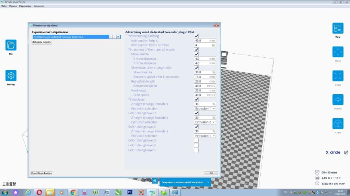Move script down in the script list
The image size is (350, 196).
tap(114, 37)
